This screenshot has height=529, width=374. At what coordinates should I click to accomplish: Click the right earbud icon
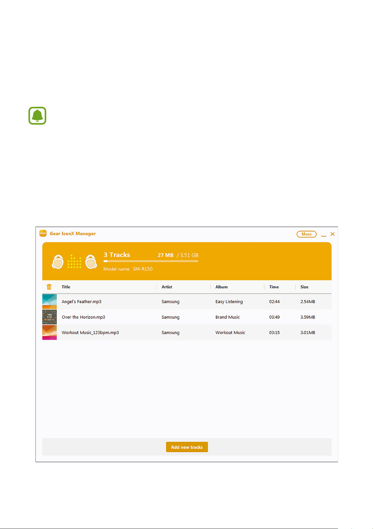tap(91, 262)
